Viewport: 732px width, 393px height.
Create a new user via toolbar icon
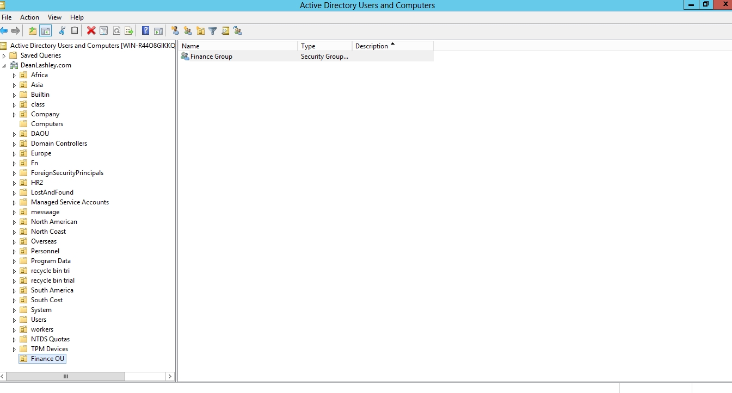pyautogui.click(x=175, y=31)
